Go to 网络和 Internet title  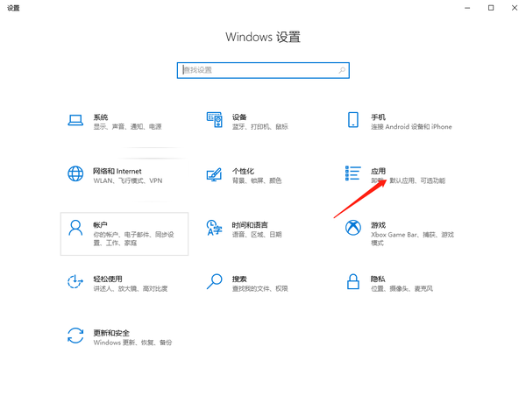[117, 171]
